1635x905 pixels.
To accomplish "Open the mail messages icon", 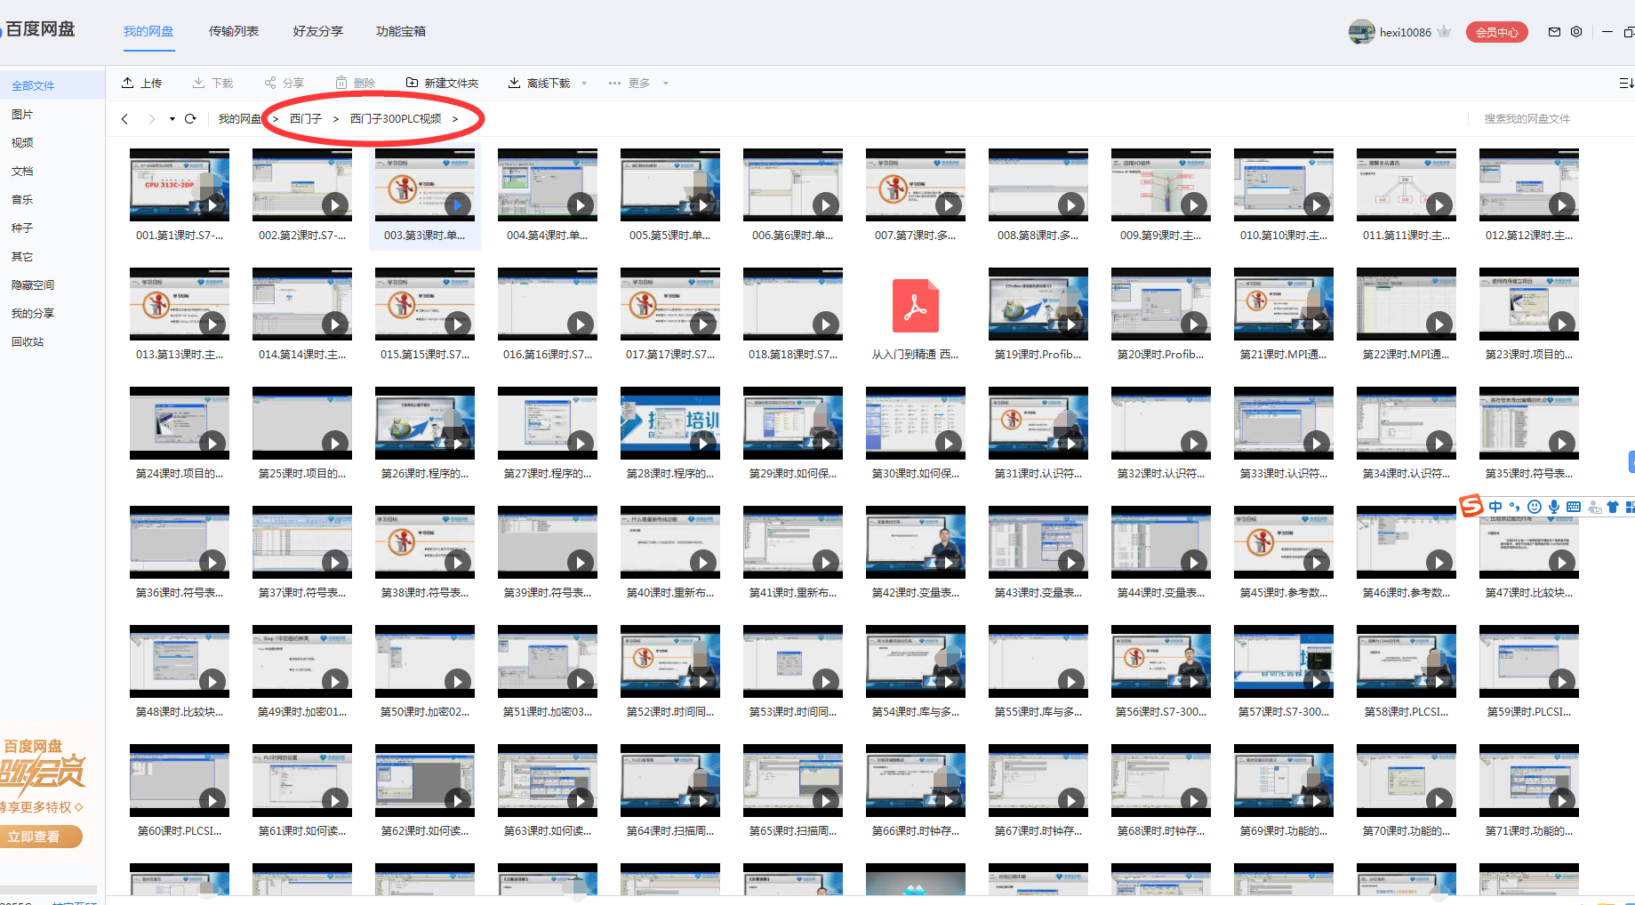I will pyautogui.click(x=1554, y=32).
